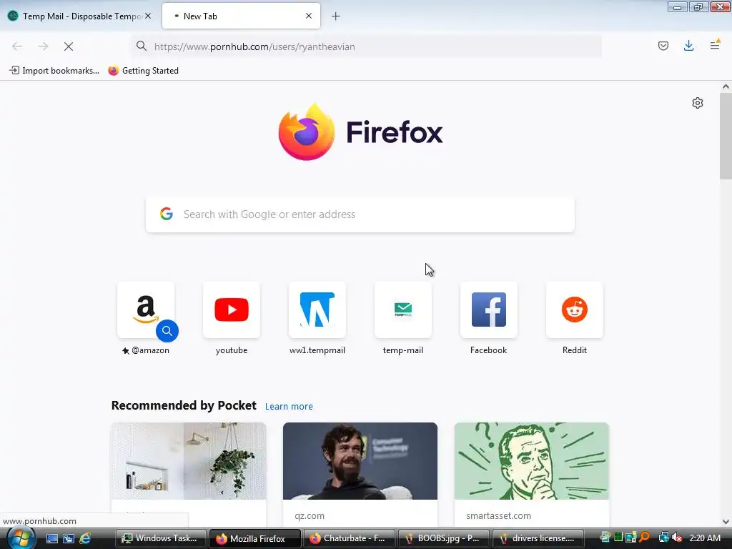Open the smartasset.com Pocket story thumbnail
732x549 pixels.
[532, 461]
